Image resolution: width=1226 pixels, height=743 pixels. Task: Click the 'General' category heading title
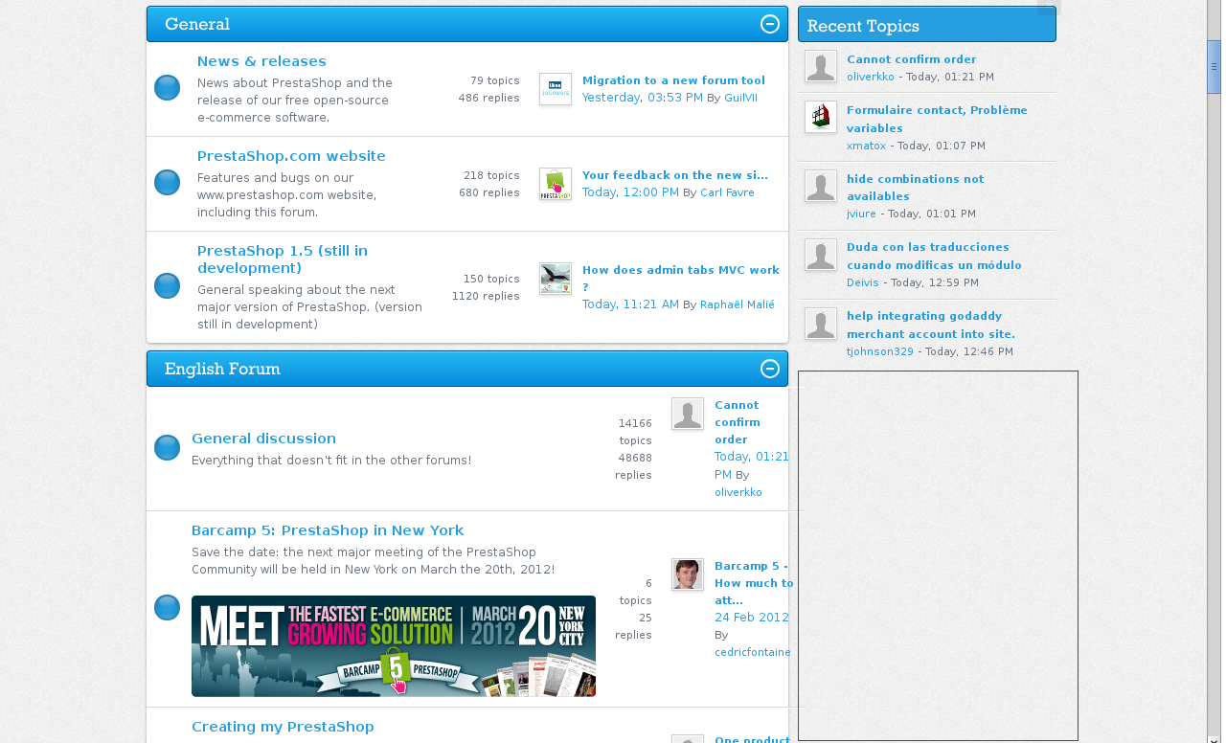[197, 24]
